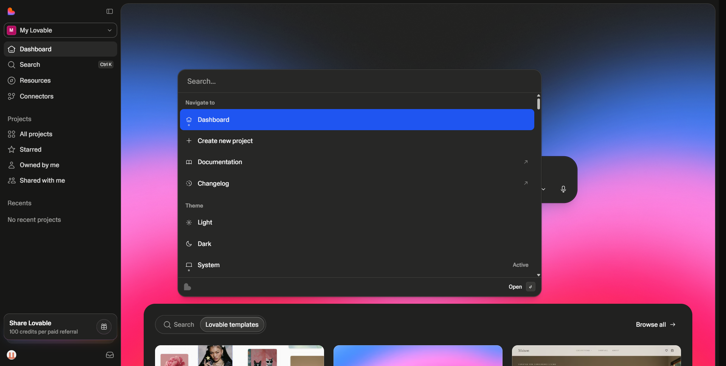
Task: Open the gradient template thumbnail
Action: (418, 355)
